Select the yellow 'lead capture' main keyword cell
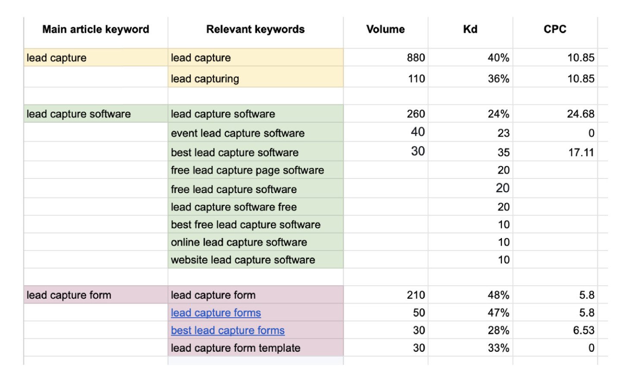621x378 pixels. (x=96, y=57)
